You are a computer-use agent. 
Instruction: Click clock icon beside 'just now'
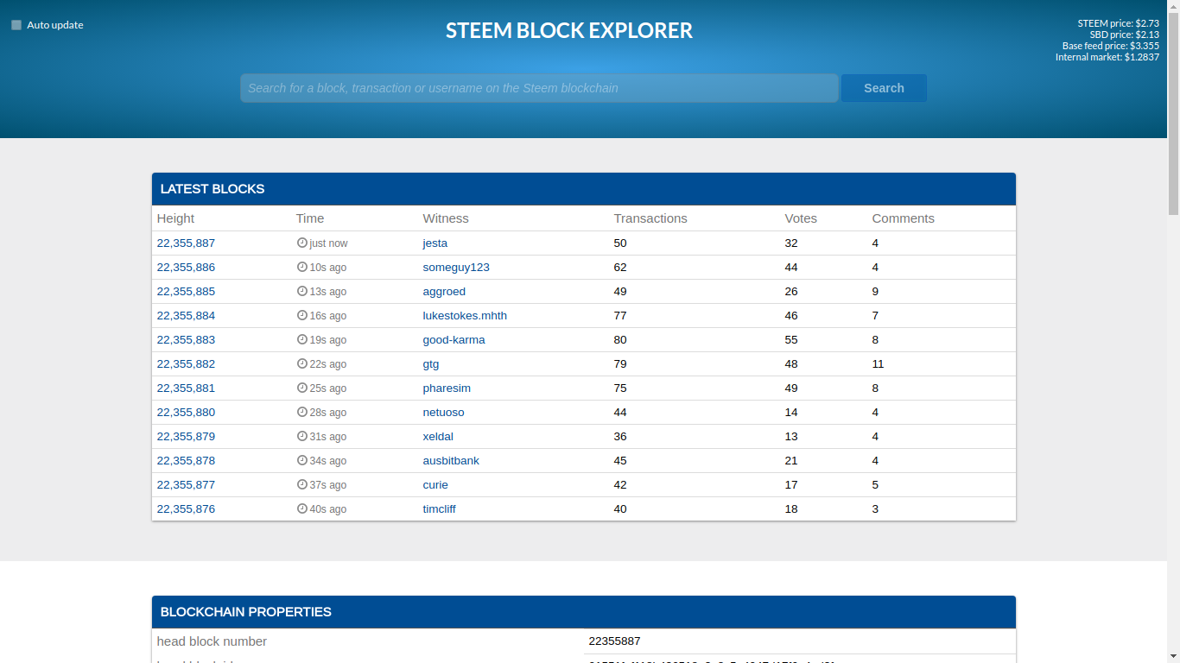point(301,243)
